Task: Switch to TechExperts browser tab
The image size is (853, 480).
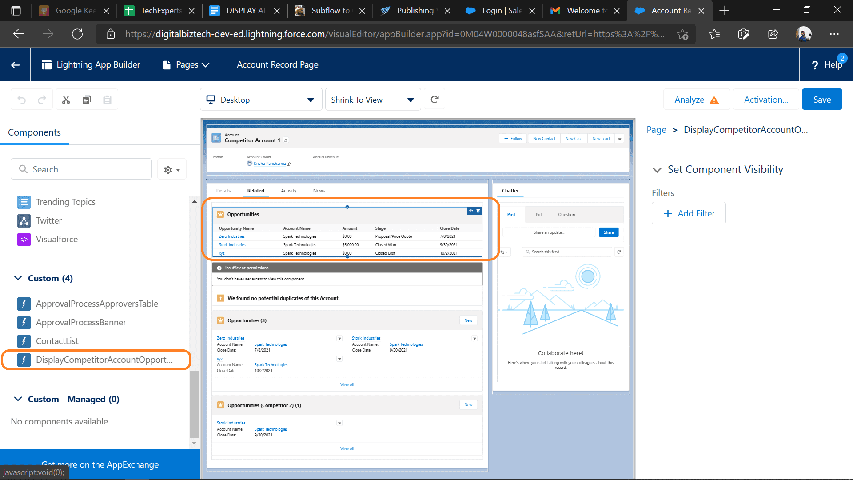Action: pyautogui.click(x=160, y=11)
